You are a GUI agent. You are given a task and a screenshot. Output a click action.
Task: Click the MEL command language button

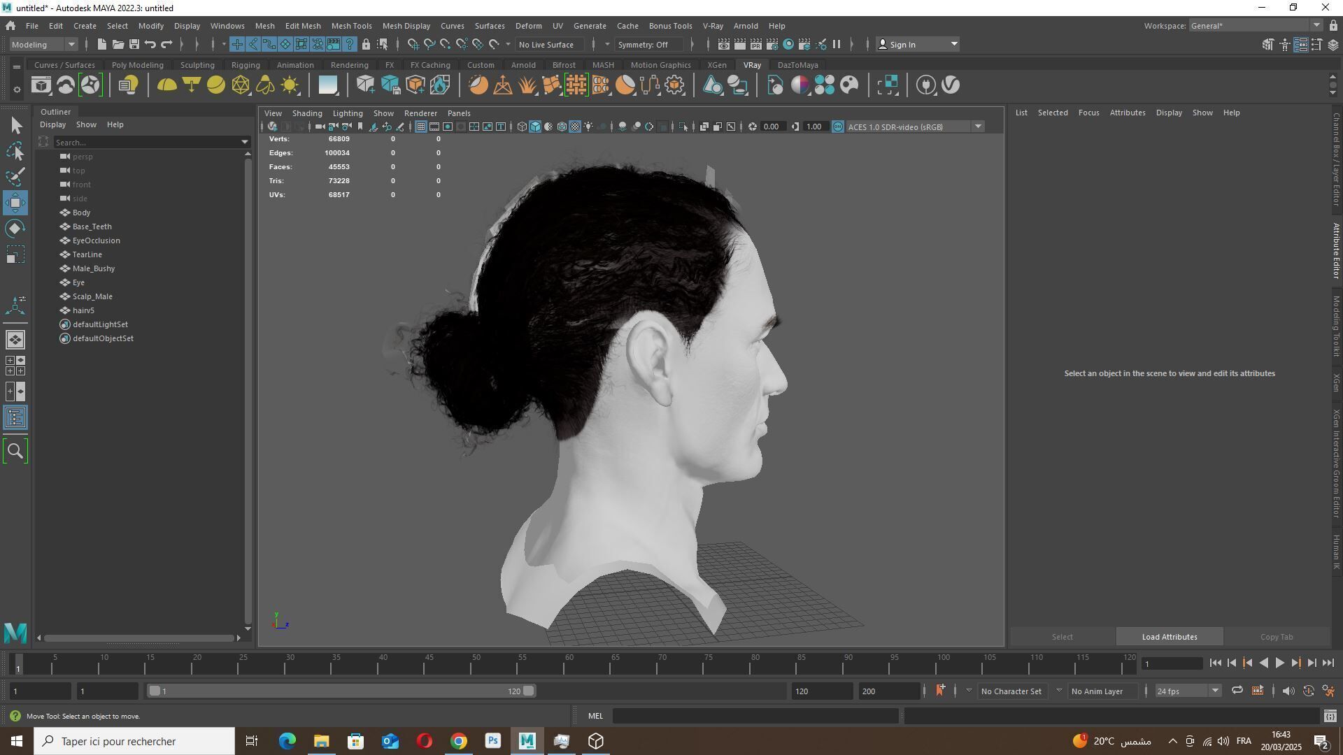pyautogui.click(x=595, y=716)
